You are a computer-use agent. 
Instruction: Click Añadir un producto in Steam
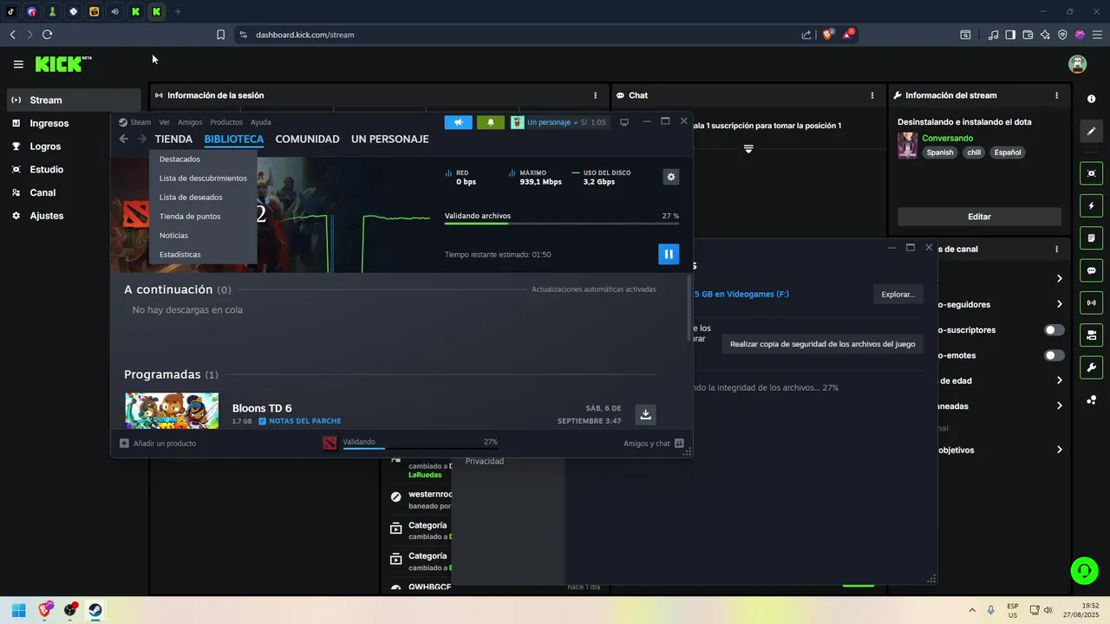point(158,443)
